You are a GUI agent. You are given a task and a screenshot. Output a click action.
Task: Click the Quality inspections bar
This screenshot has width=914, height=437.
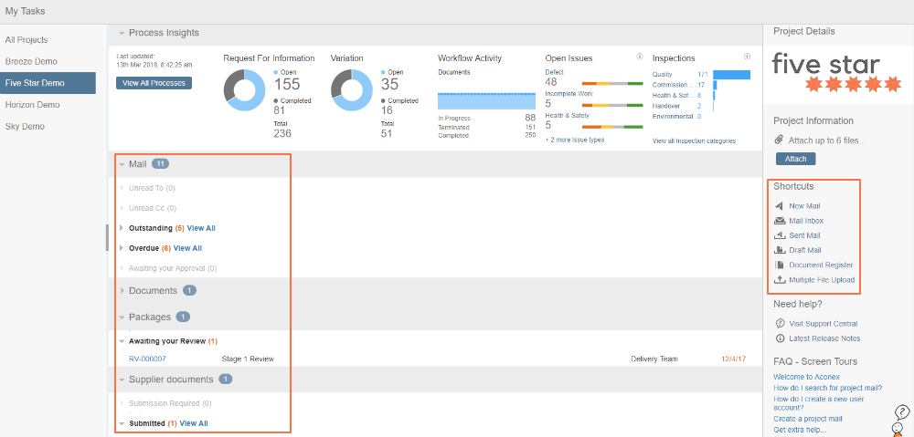pyautogui.click(x=731, y=74)
